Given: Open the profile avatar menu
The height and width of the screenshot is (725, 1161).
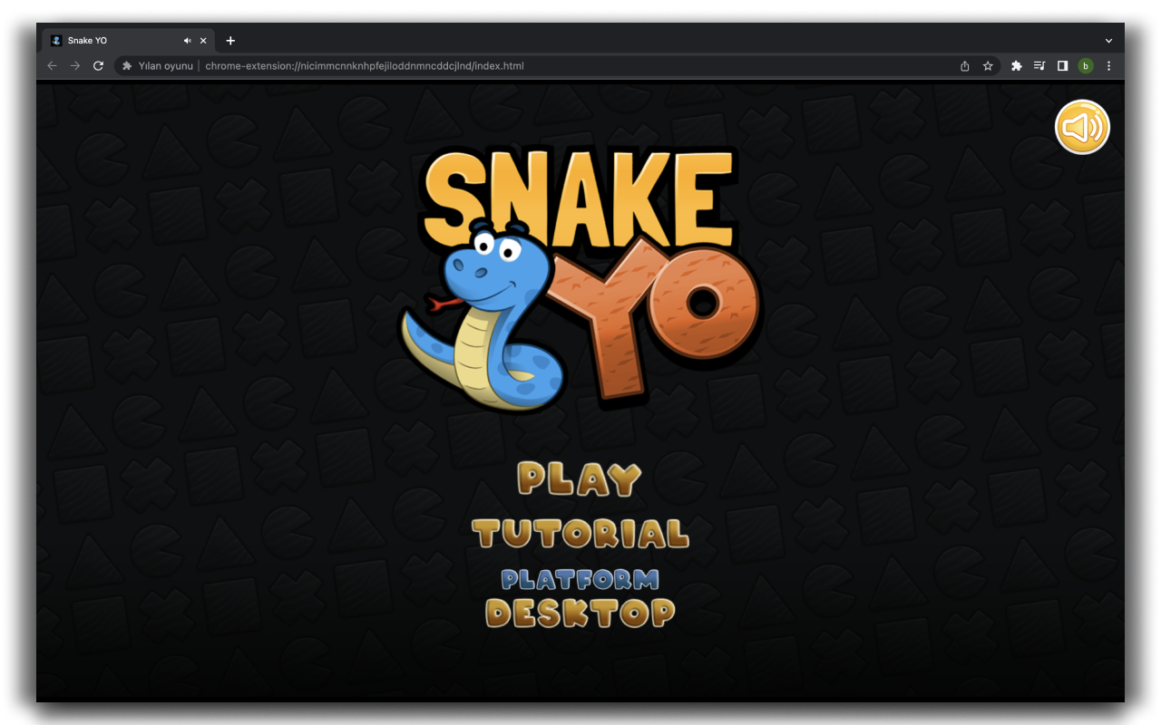Looking at the screenshot, I should point(1085,65).
